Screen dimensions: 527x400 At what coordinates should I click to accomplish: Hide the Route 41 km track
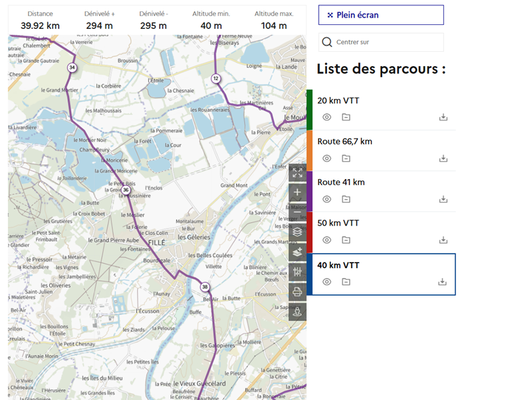coord(327,199)
